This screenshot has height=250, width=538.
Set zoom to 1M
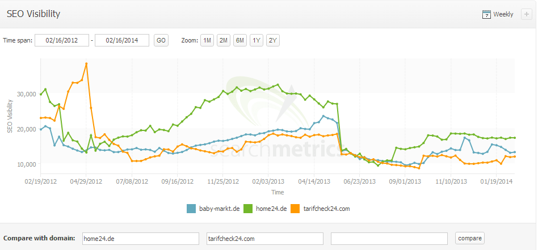[207, 40]
